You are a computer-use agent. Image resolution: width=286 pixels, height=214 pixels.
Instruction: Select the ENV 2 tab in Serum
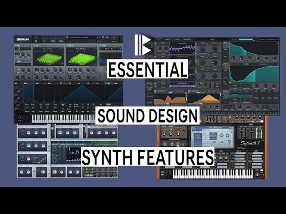(x=38, y=83)
